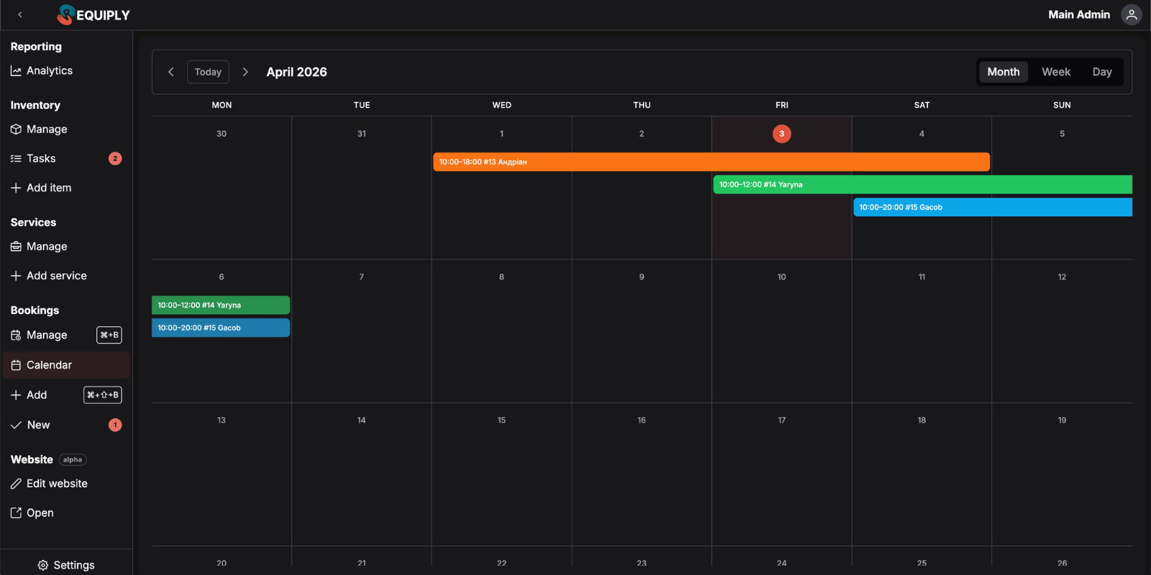Switch to Month view
1151x575 pixels.
[x=1004, y=72]
